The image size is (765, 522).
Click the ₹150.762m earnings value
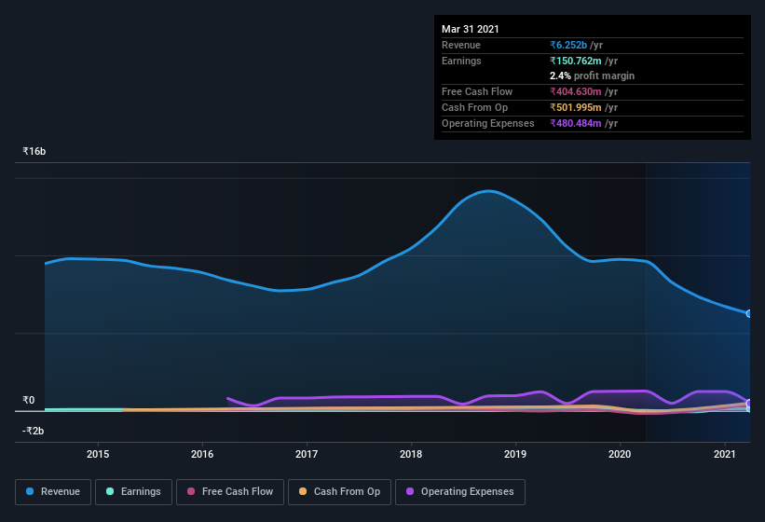576,61
